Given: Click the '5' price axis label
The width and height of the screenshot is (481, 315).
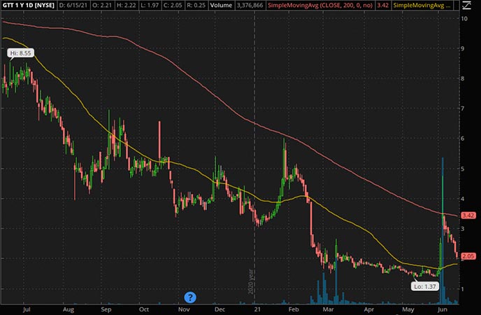Looking at the screenshot, I should [463, 169].
